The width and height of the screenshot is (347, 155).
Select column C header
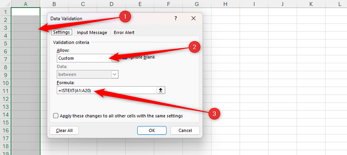[83, 4]
